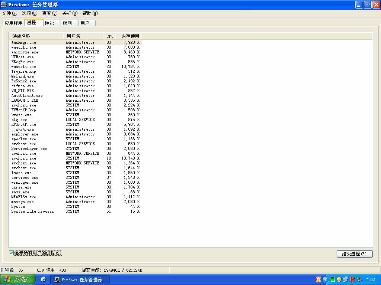The image size is (381, 285).
Task: Select the PcSync2.exe process row
Action: (76, 81)
